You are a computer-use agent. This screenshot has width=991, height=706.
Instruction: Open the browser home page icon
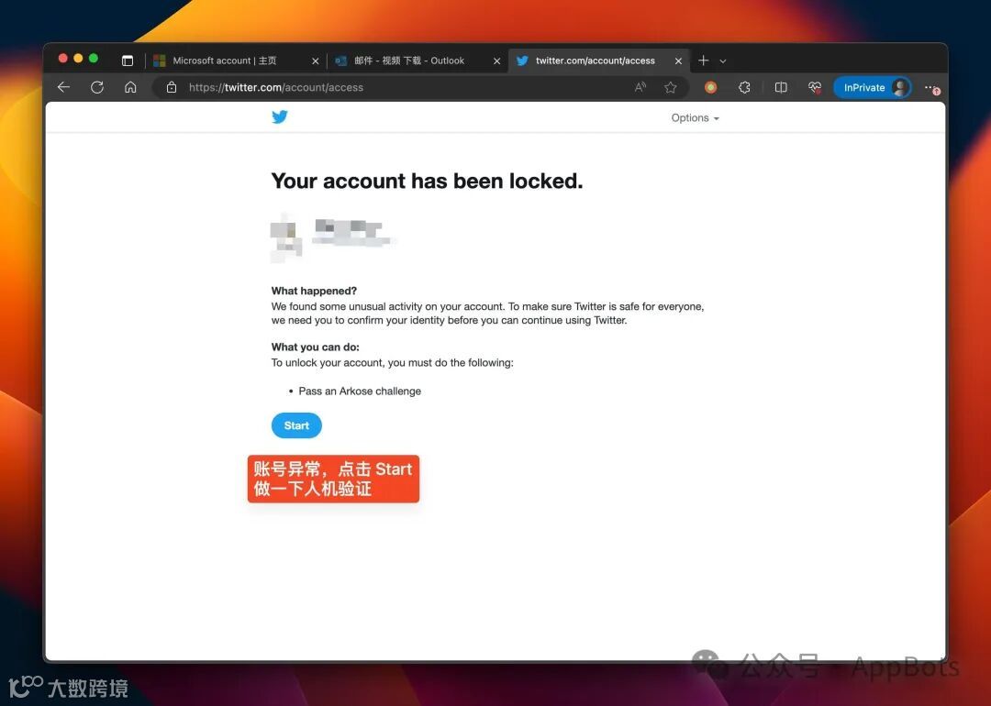coord(130,87)
